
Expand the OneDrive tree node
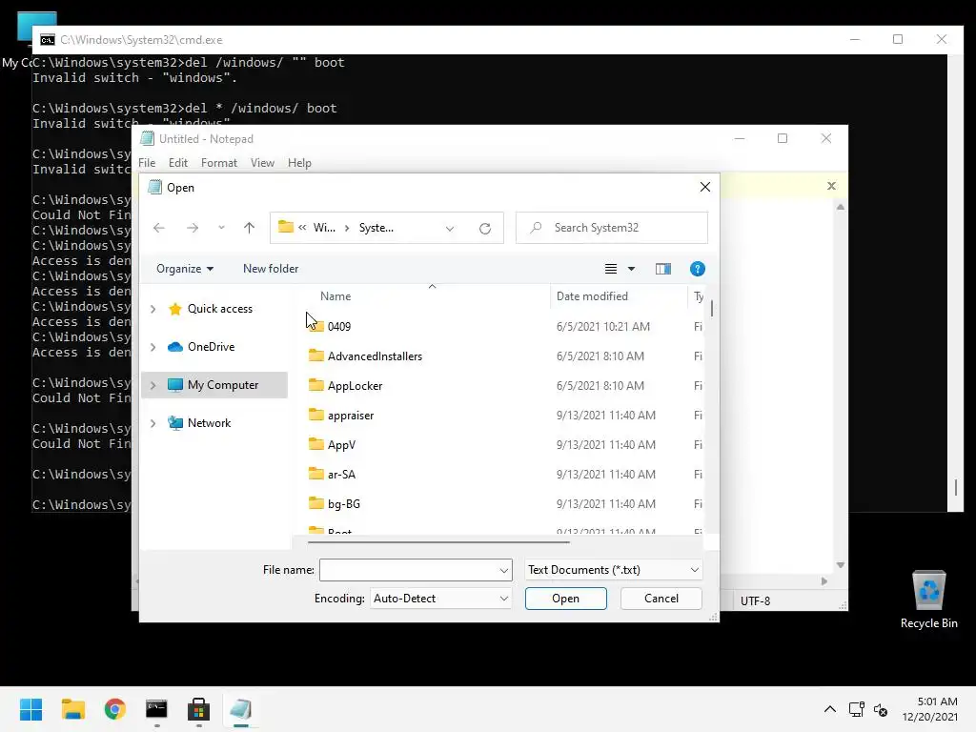(153, 347)
